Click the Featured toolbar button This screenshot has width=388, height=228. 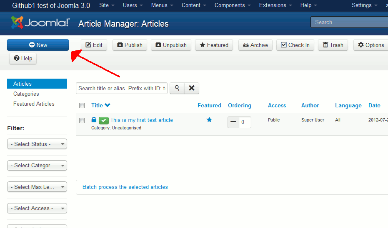click(214, 45)
